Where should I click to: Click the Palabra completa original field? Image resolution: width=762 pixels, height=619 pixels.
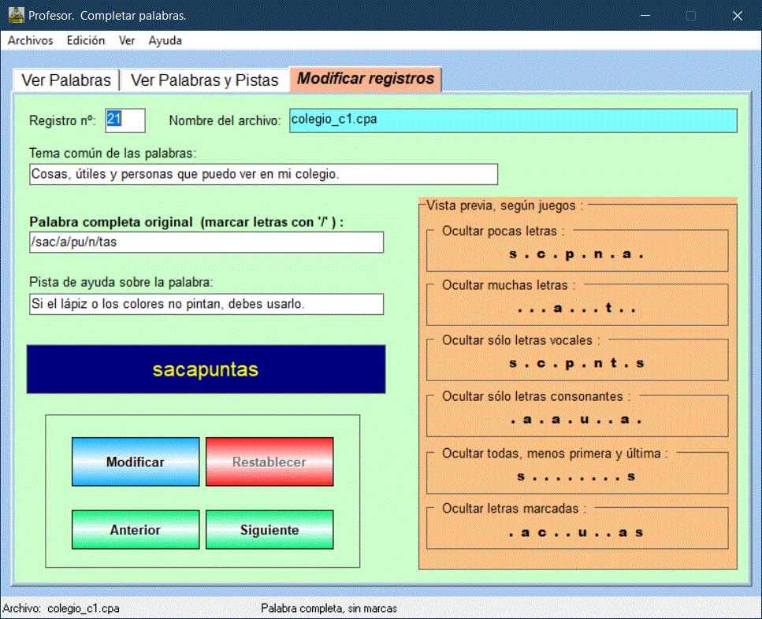click(206, 243)
